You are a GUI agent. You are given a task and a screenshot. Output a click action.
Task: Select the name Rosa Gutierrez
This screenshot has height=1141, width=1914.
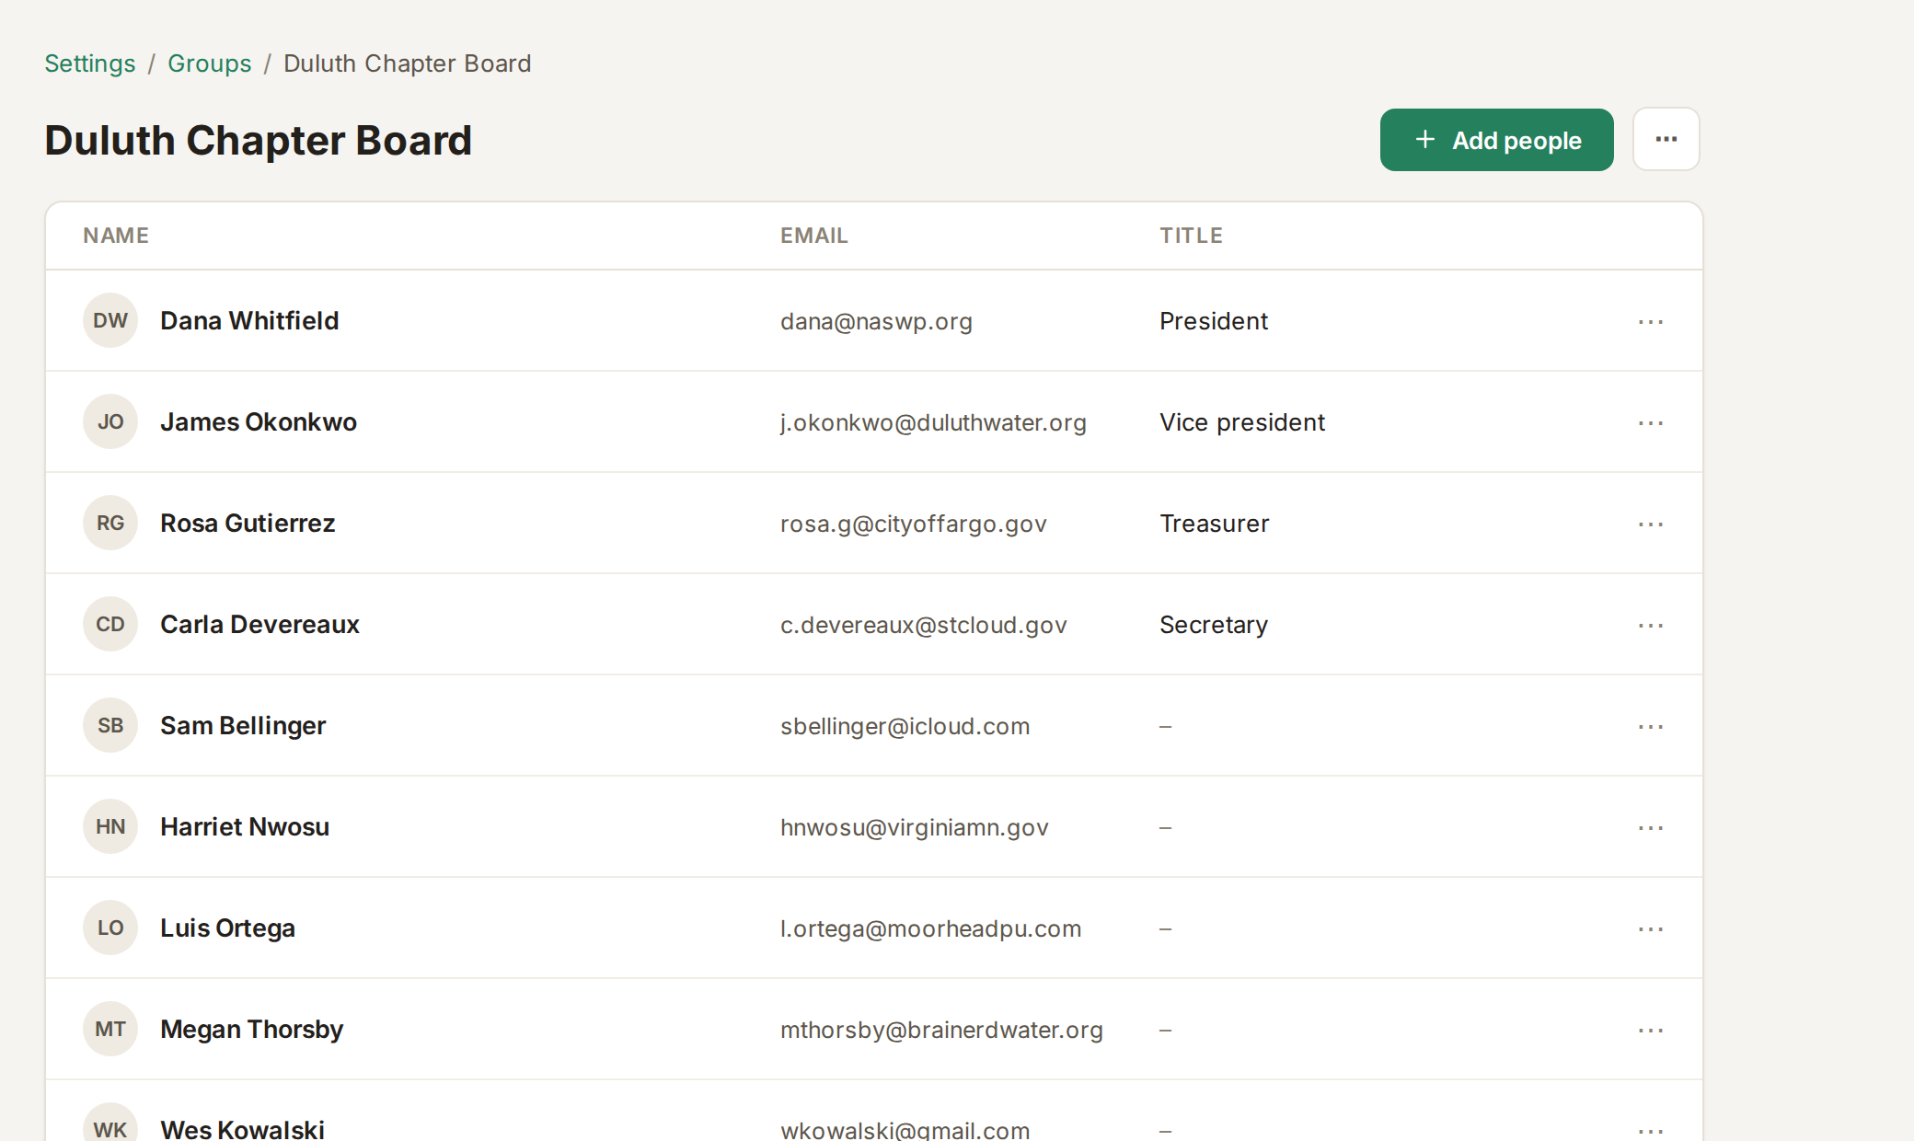[x=248, y=523]
